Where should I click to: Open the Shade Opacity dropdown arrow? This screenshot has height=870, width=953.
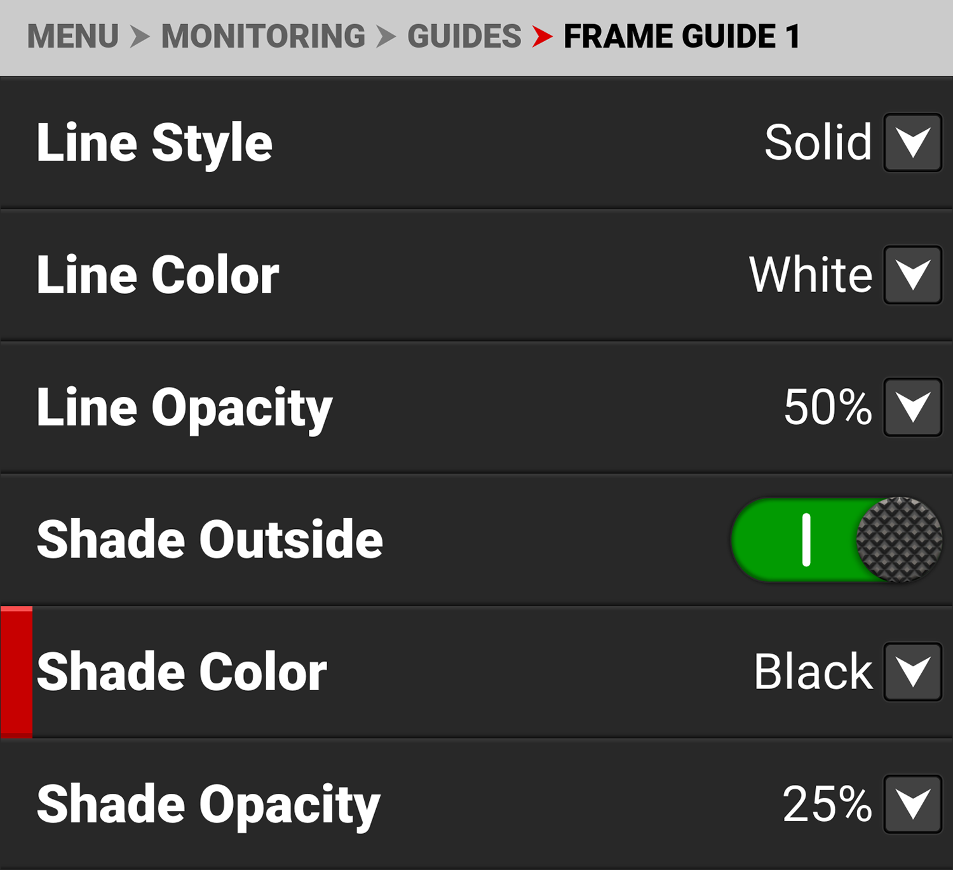(912, 804)
